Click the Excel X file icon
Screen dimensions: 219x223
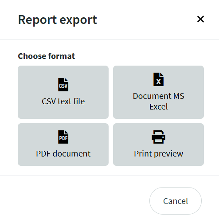pyautogui.click(x=158, y=79)
